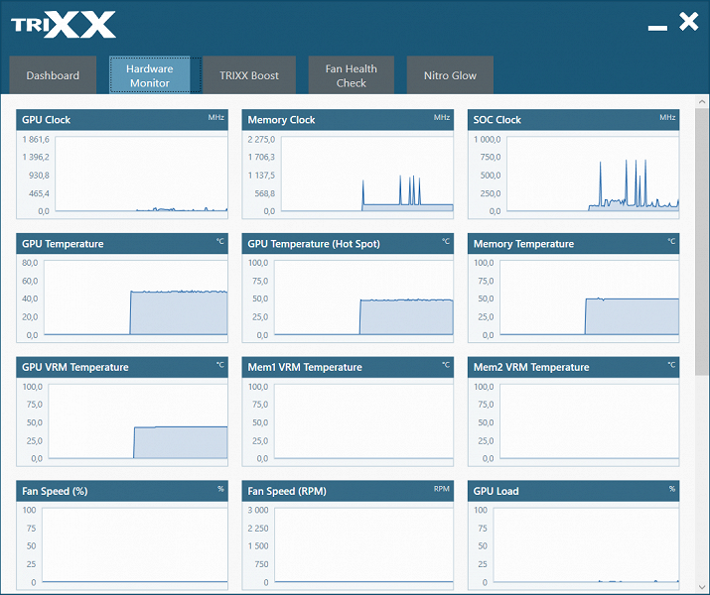The height and width of the screenshot is (595, 710).
Task: Click the GPU Clock graph panel
Action: click(x=122, y=165)
